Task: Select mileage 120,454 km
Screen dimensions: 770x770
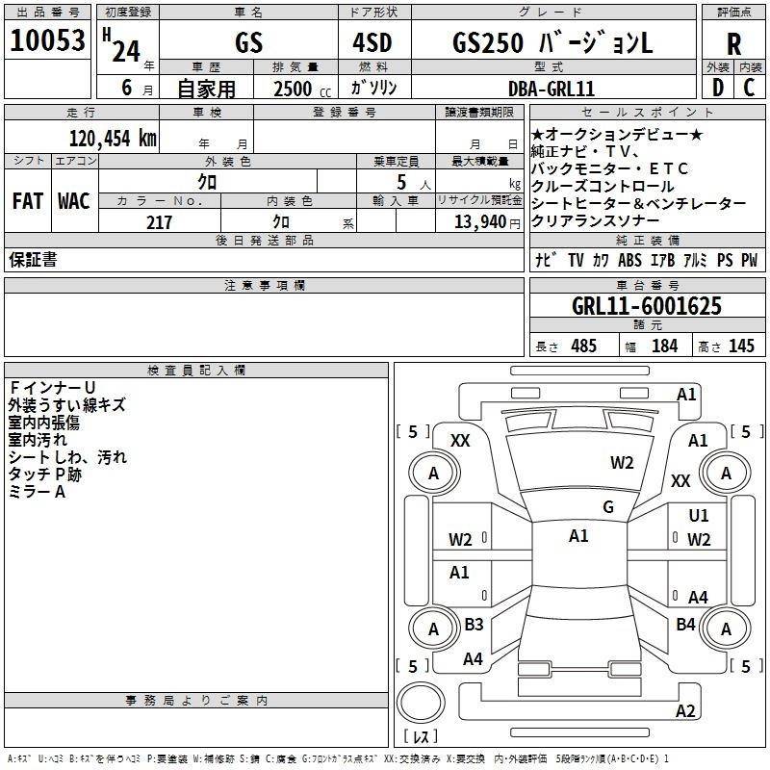Action: click(x=113, y=139)
